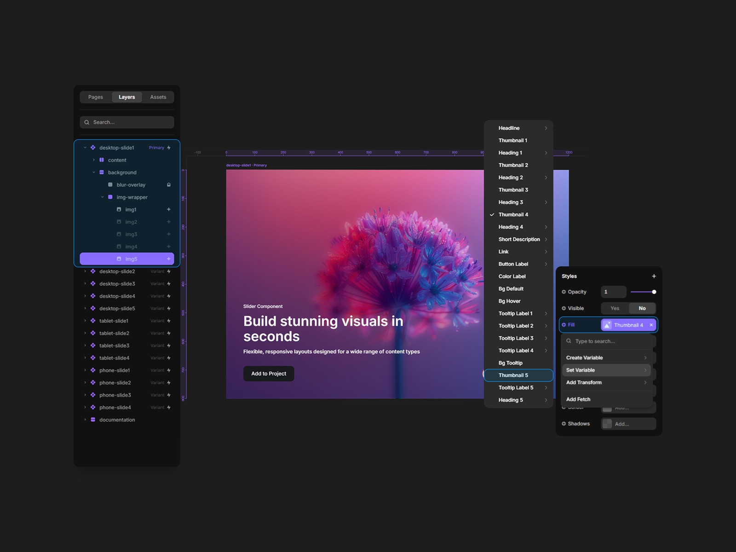
Task: Choose Bg Hover variable
Action: click(518, 301)
